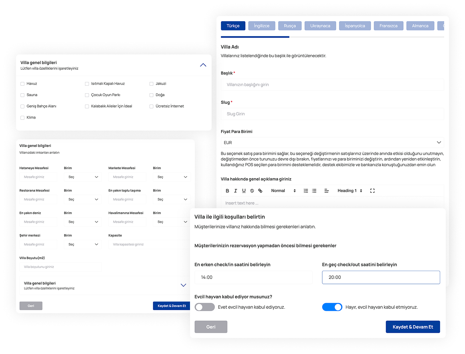Apply italic formatting in the editor
Viewport: 465px width, 354px height.
235,191
